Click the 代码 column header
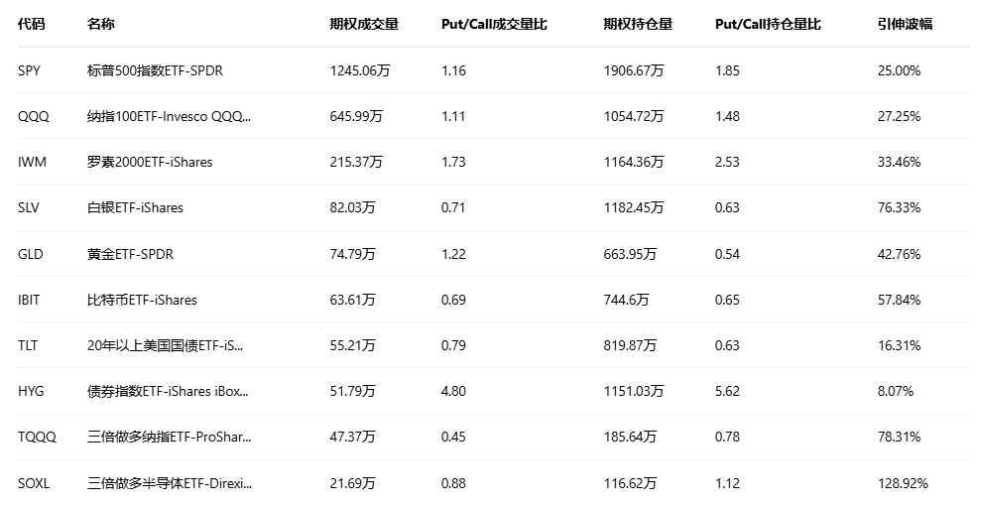The width and height of the screenshot is (982, 506). click(32, 24)
